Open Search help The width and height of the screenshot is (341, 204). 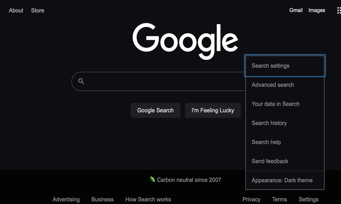[266, 142]
